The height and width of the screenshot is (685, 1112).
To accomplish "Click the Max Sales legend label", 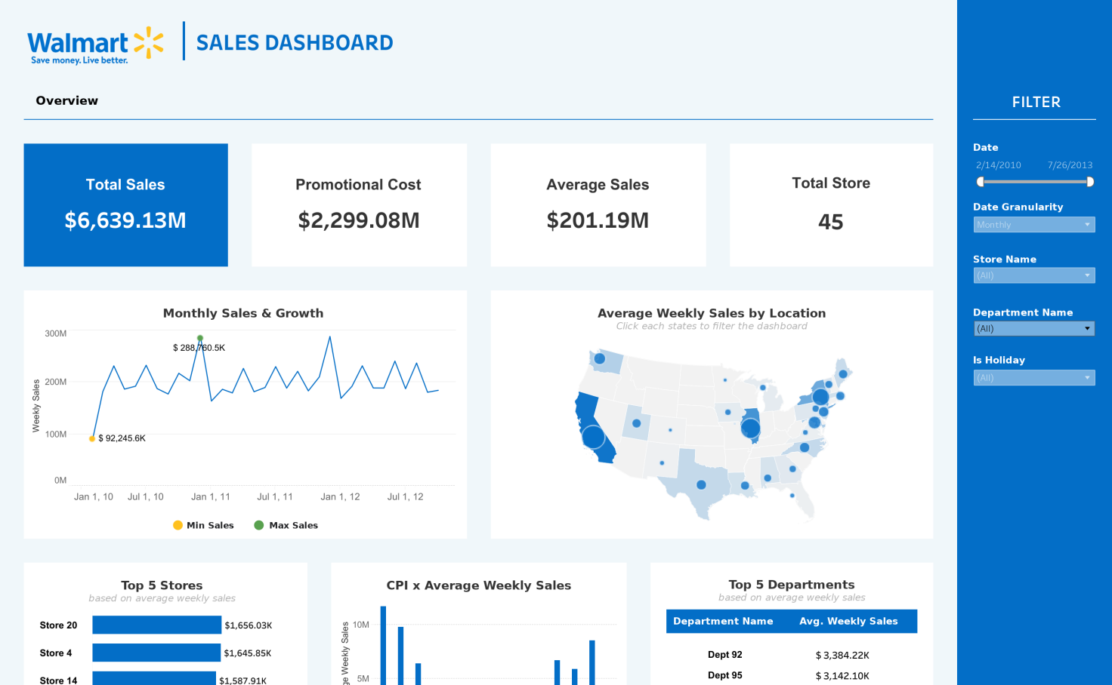I will click(x=293, y=525).
